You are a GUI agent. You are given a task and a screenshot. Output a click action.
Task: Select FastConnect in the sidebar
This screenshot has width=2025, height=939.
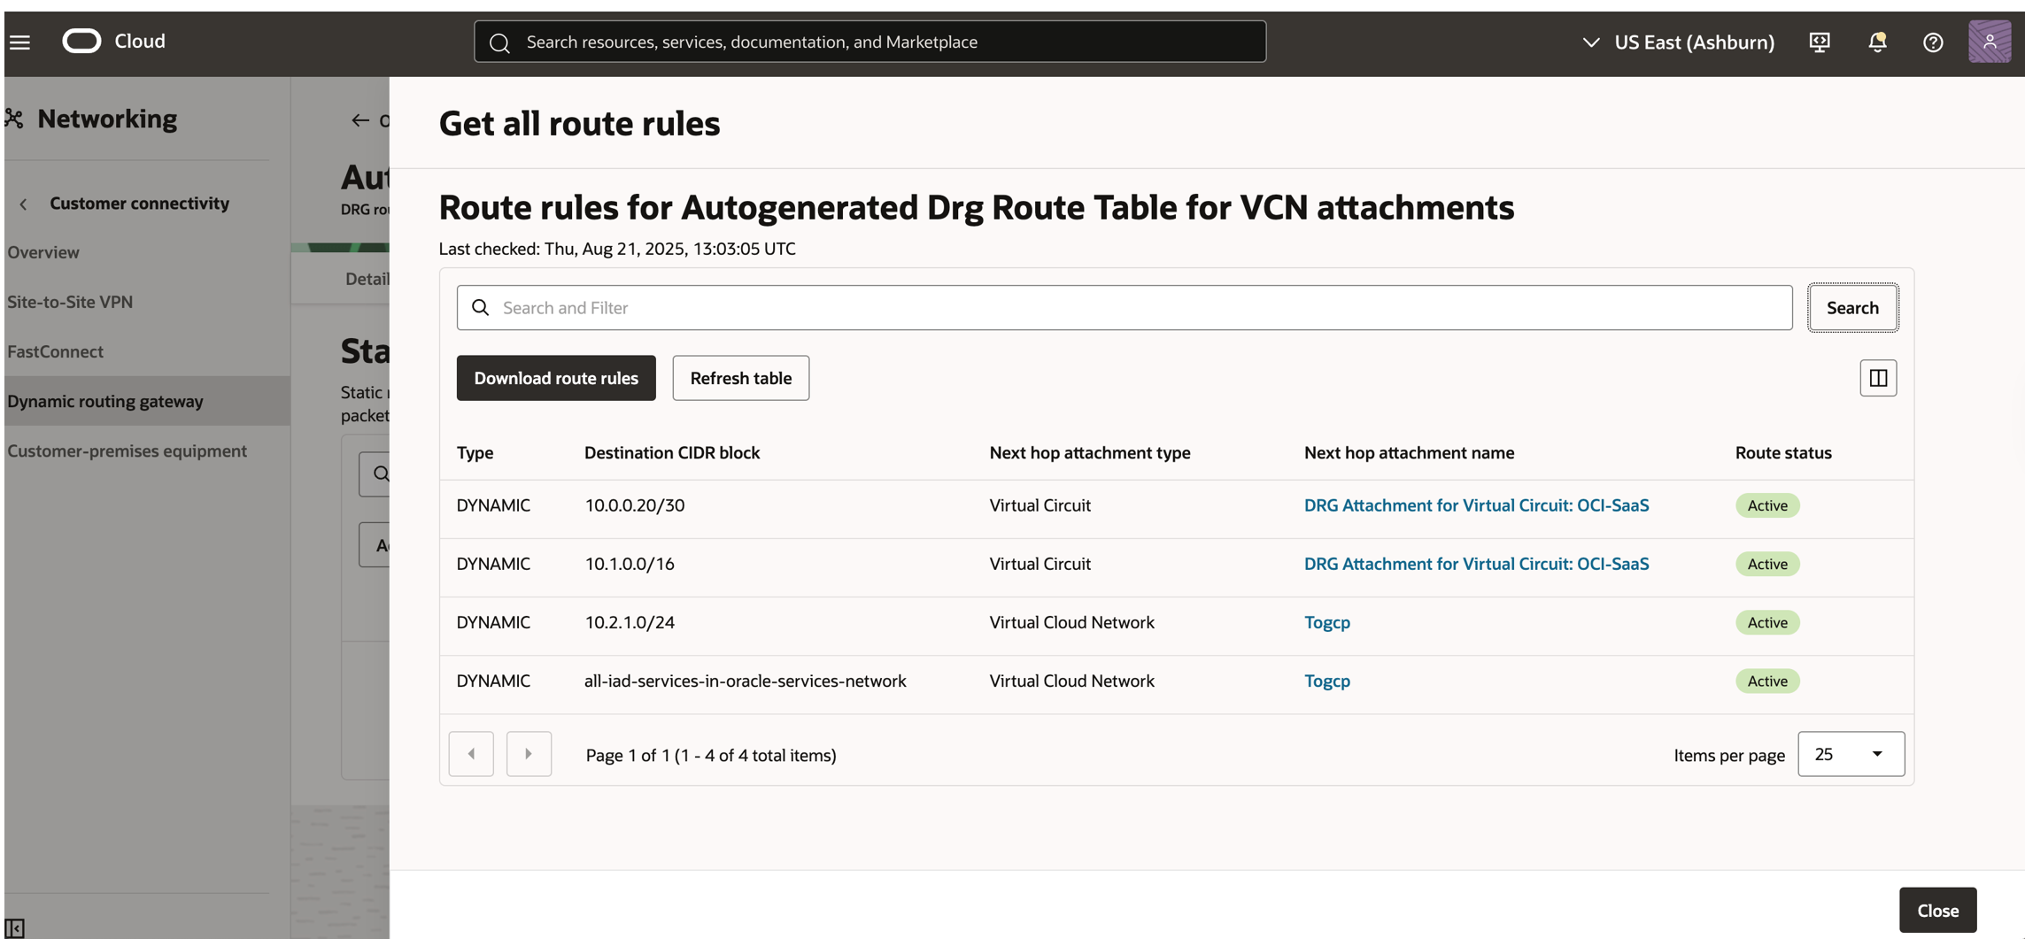pyautogui.click(x=55, y=351)
